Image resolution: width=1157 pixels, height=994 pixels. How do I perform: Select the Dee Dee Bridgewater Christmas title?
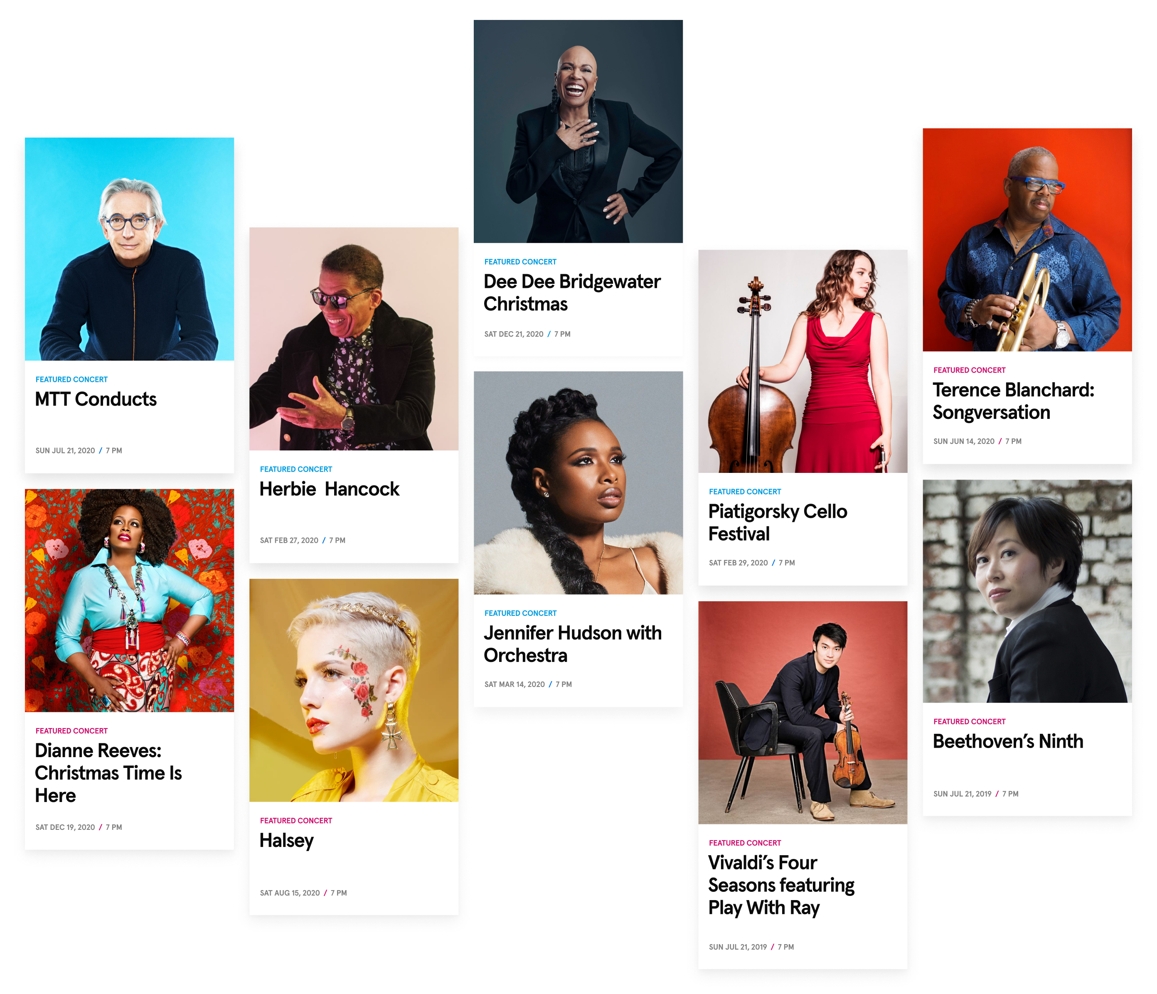pyautogui.click(x=572, y=293)
